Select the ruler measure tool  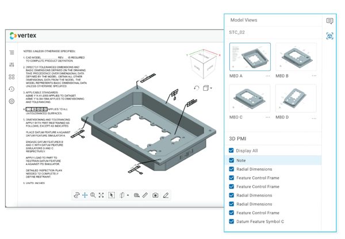145,195
